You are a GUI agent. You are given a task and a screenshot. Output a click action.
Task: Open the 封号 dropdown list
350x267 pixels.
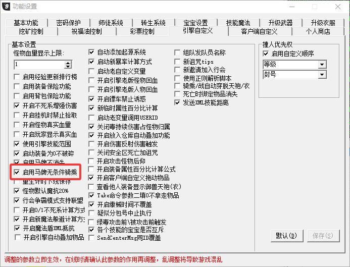click(x=322, y=75)
